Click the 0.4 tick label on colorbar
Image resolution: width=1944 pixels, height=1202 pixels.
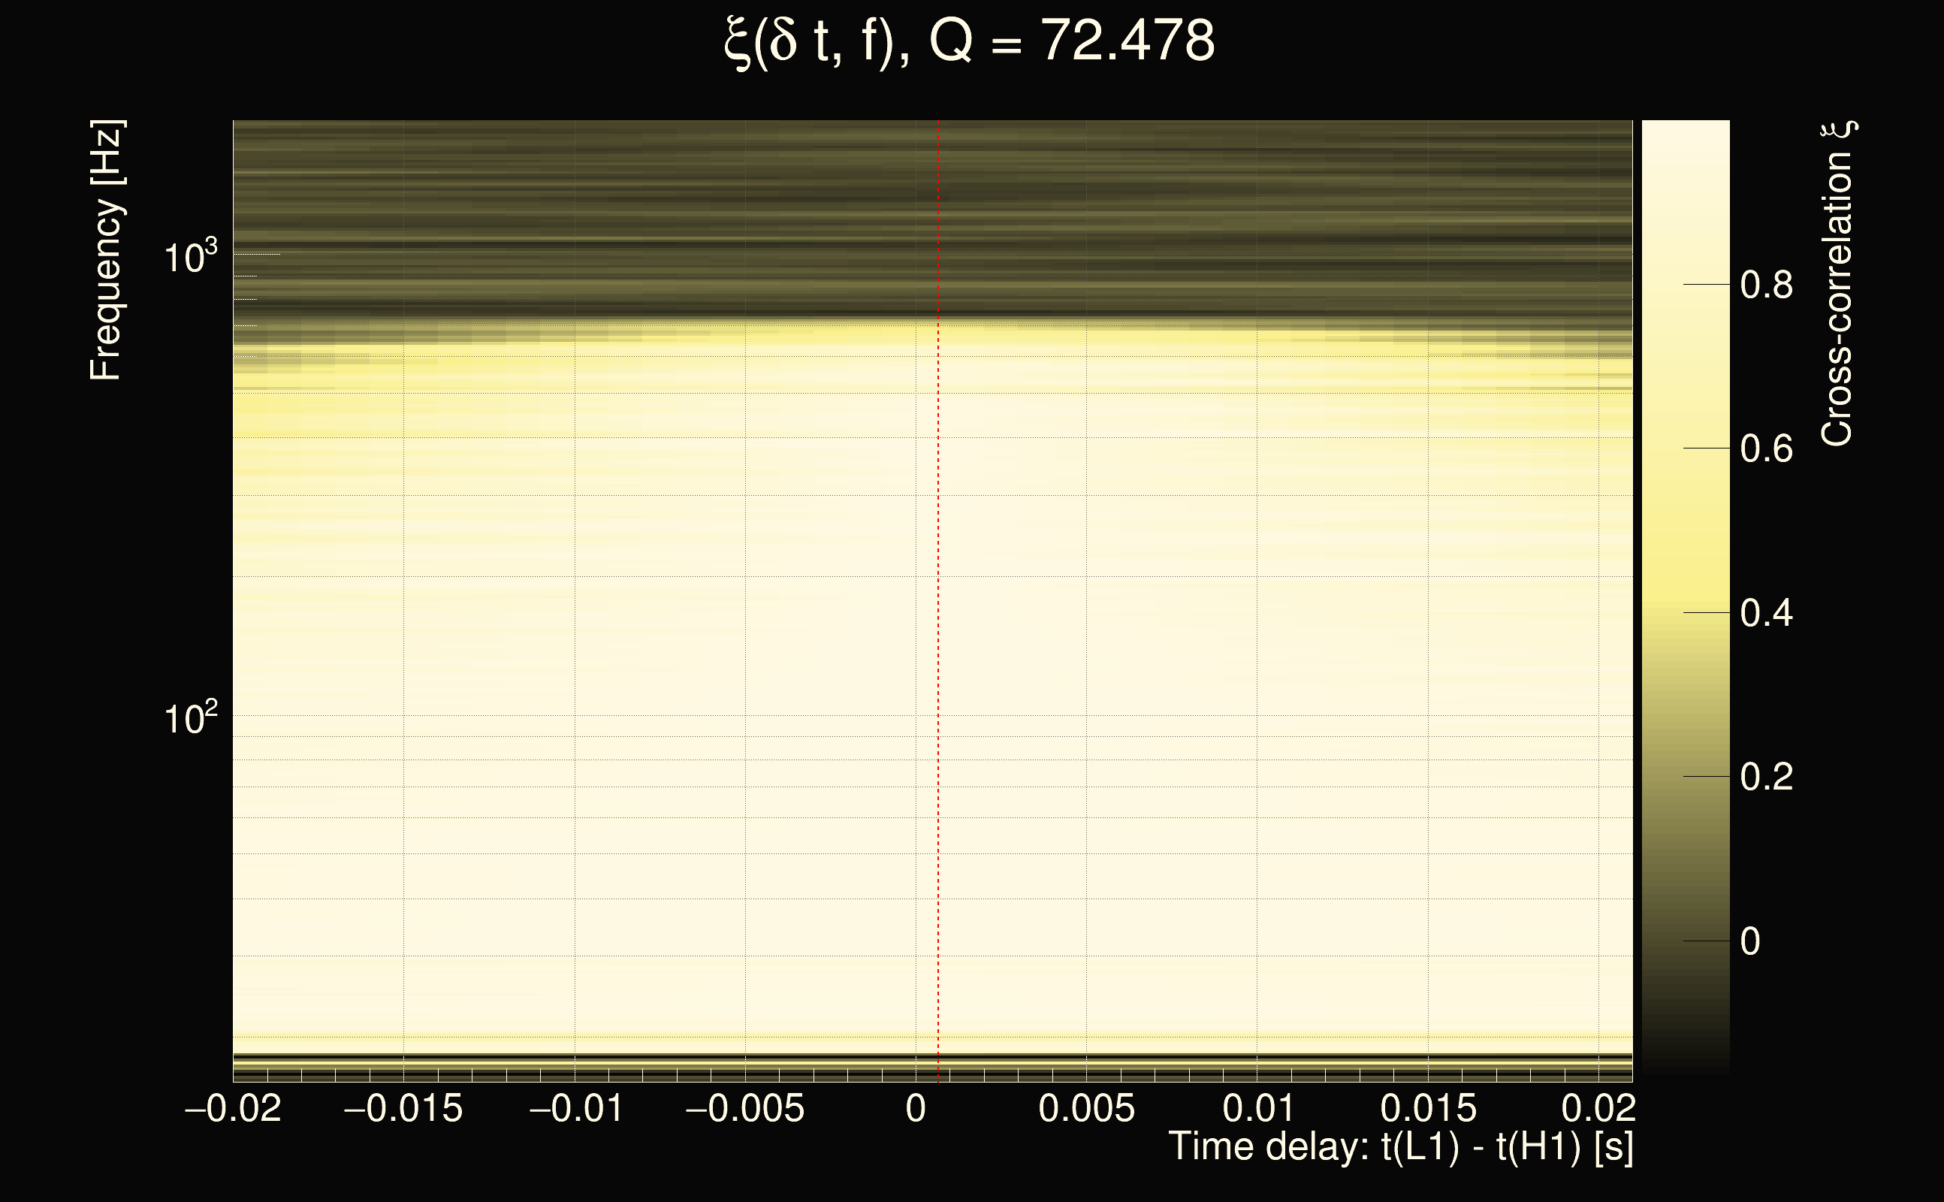pos(1766,613)
